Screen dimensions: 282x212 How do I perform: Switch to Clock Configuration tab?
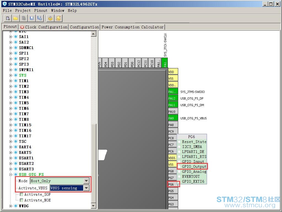tap(44, 27)
